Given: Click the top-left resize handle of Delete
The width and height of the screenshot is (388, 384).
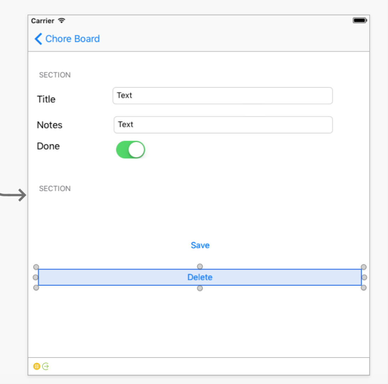Looking at the screenshot, I should click(36, 267).
